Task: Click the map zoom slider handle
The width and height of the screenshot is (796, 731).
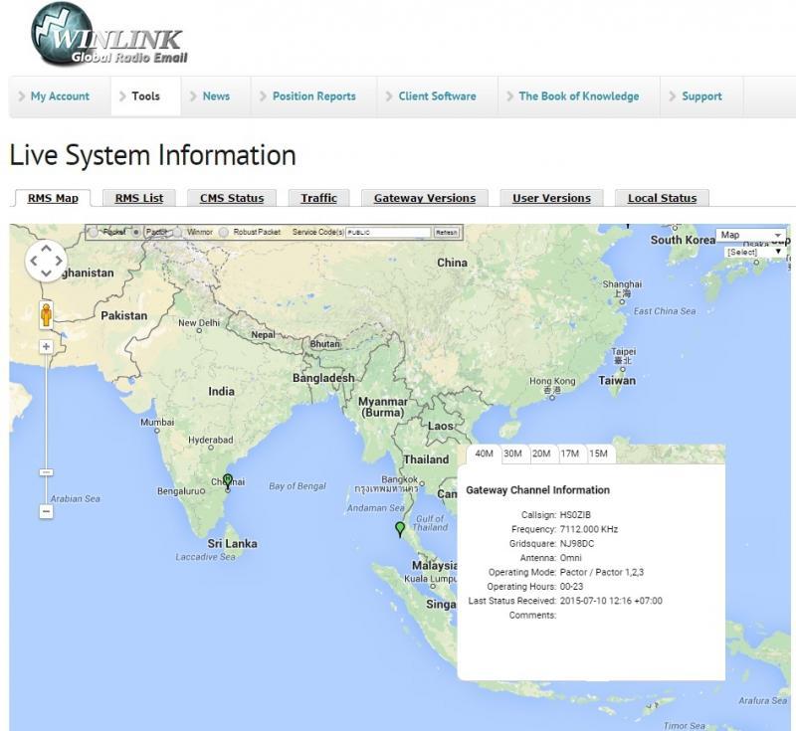Action: (x=46, y=472)
